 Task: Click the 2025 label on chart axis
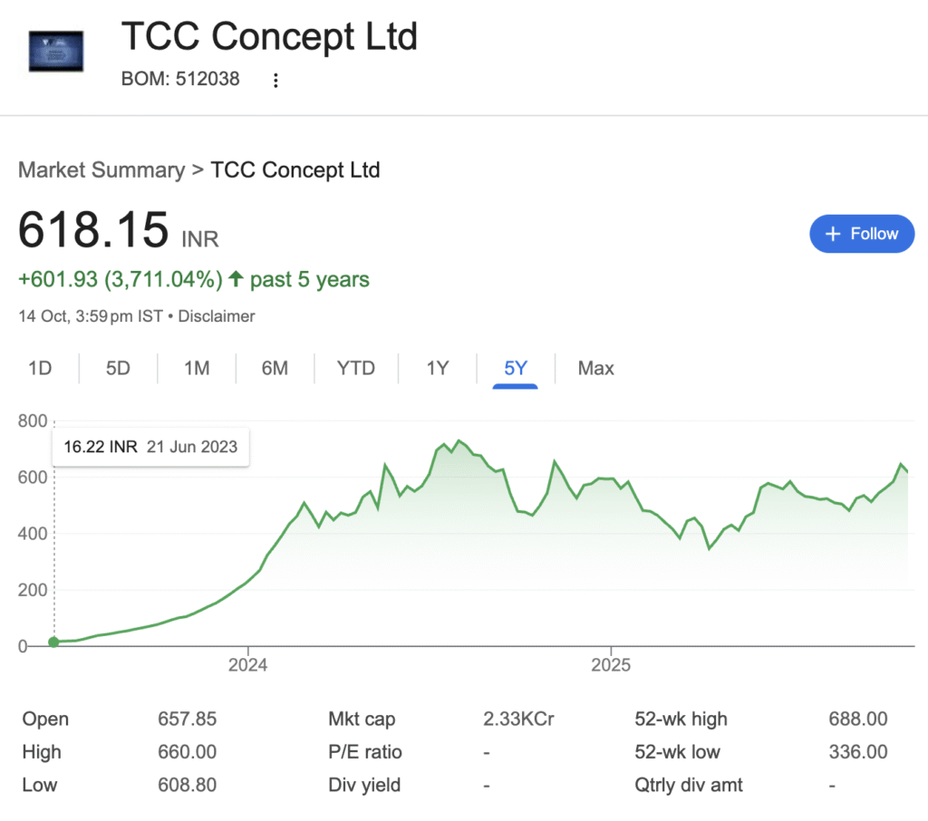[x=611, y=666]
